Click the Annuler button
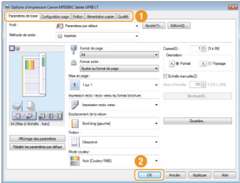The image size is (240, 183). click(x=175, y=175)
